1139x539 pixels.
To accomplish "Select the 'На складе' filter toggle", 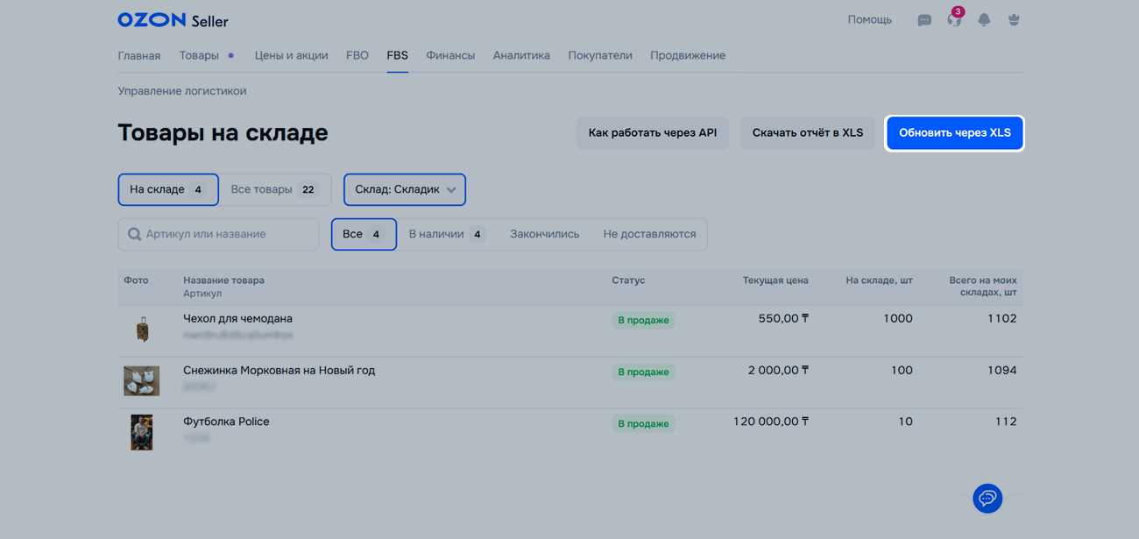I will pos(168,189).
